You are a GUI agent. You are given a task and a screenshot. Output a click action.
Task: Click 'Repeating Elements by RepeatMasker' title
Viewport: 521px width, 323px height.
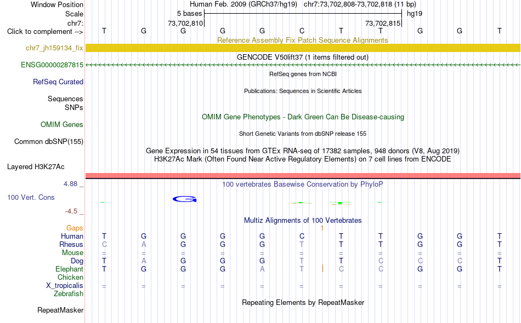(x=303, y=302)
